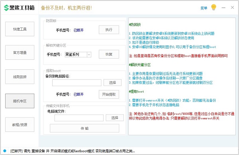Viewport: 239px width, 155px height.
Task: Select the 搞机专区 section
Action: [20, 101]
